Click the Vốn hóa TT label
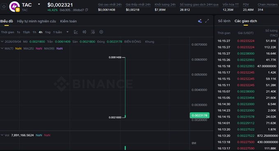The image size is (279, 151). [x=231, y=5]
